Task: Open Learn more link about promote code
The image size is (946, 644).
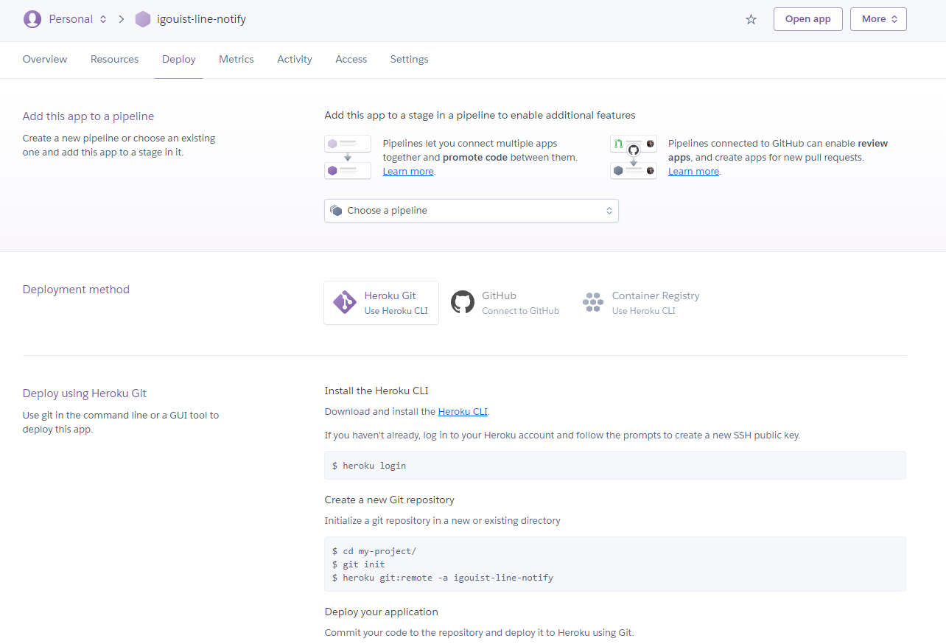Action: pos(408,172)
